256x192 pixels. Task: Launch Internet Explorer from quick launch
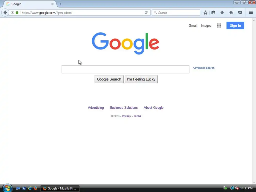coord(30,188)
